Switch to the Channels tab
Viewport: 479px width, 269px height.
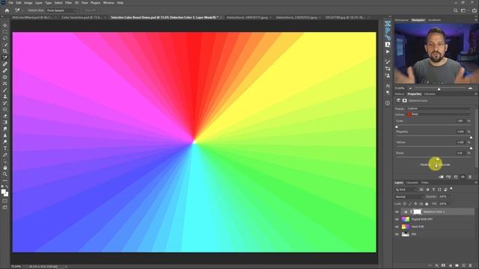(412, 182)
